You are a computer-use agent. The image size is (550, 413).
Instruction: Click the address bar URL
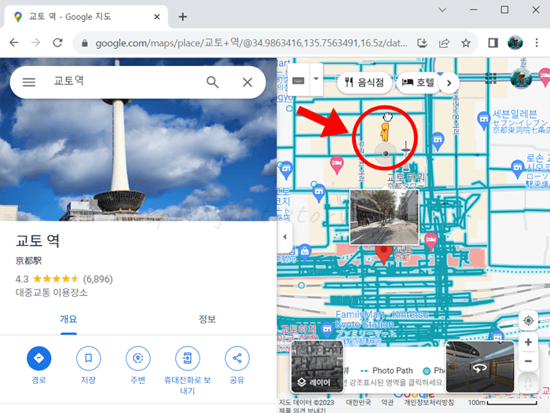point(251,43)
